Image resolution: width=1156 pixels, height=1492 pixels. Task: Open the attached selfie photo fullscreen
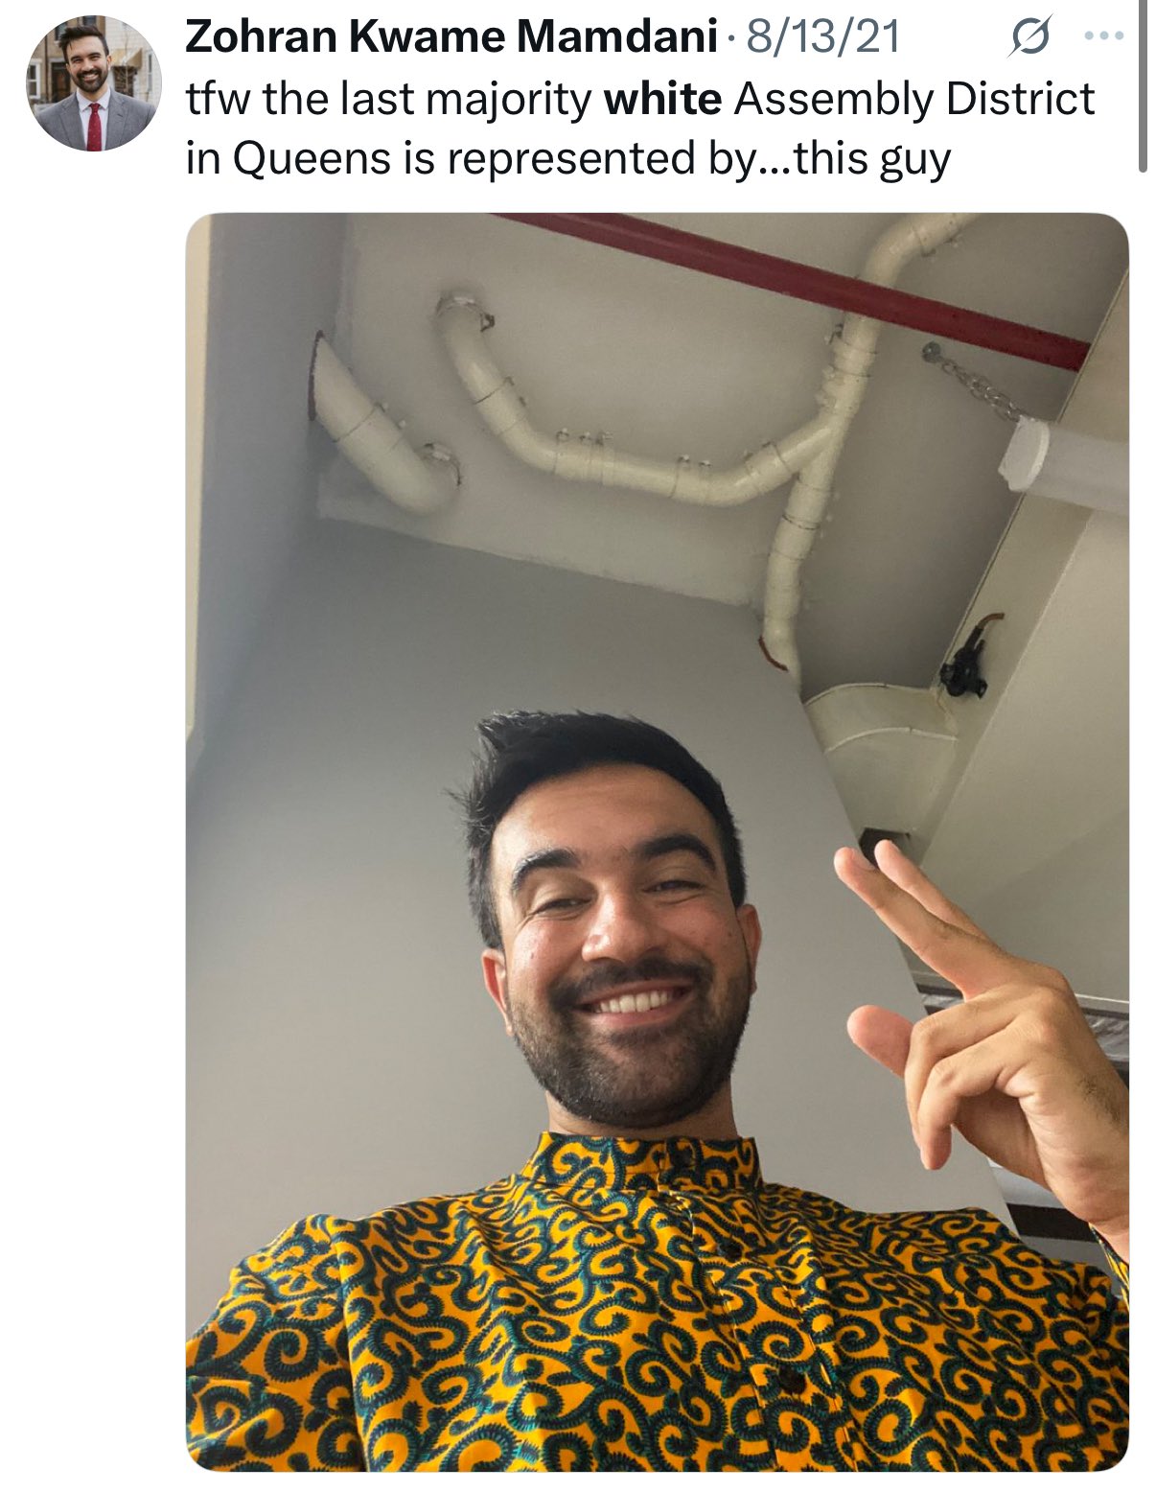coord(658,842)
